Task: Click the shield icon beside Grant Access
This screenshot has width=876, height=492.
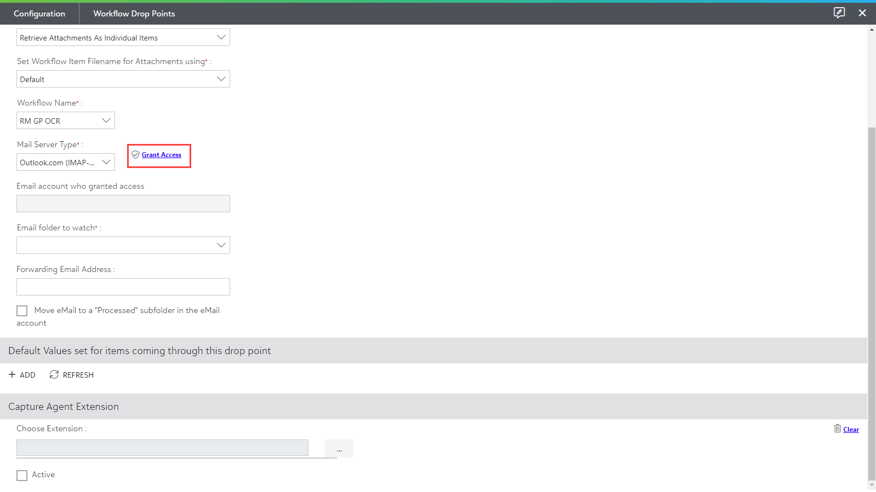Action: tap(135, 155)
